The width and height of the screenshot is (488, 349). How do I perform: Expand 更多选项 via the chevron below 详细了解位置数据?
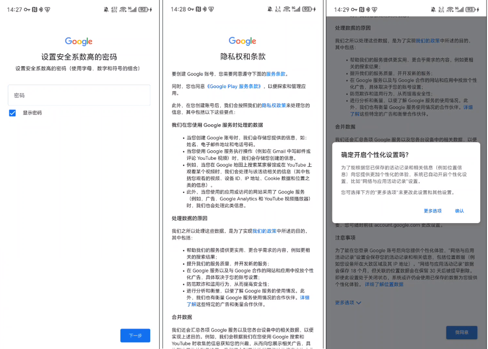(x=359, y=303)
